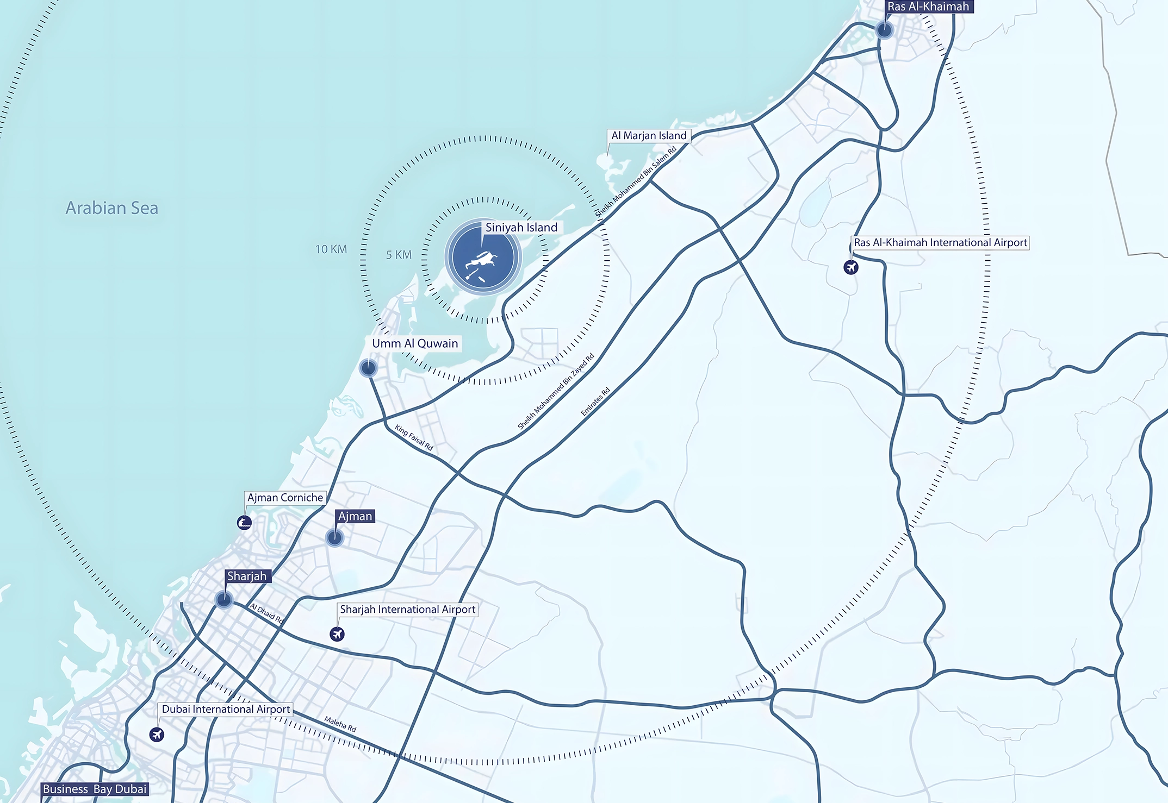Select the Siniyah Island label
Viewport: 1168px width, 803px height.
point(521,227)
